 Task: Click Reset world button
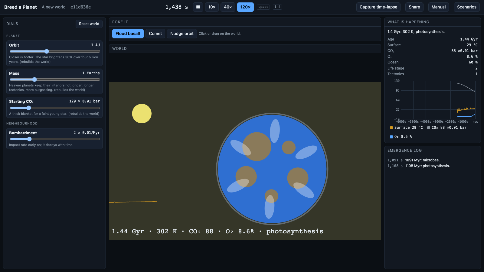89,24
